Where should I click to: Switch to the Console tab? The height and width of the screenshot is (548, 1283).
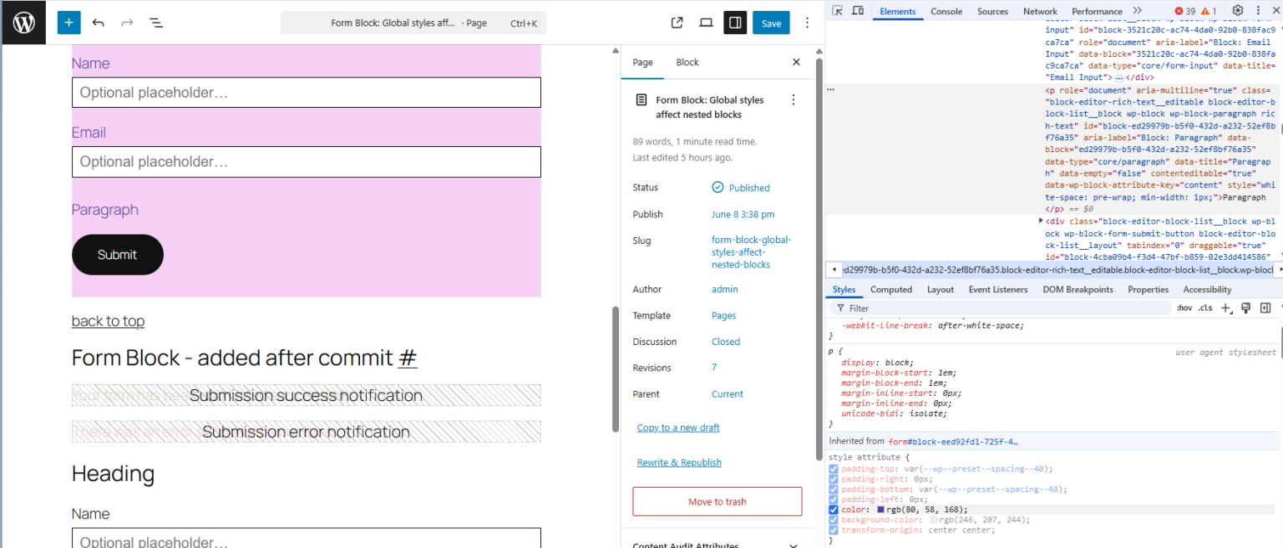click(946, 11)
